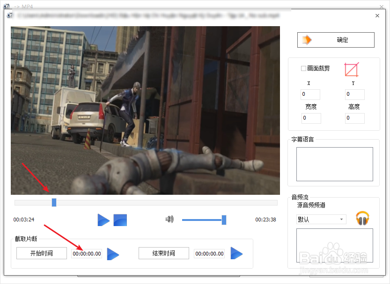Screen dimensions: 390x284
Task: Close the clip settings dialog
Action: point(377,15)
